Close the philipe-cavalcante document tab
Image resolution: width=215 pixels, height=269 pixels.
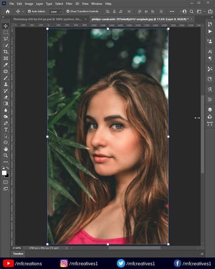[x=191, y=19]
